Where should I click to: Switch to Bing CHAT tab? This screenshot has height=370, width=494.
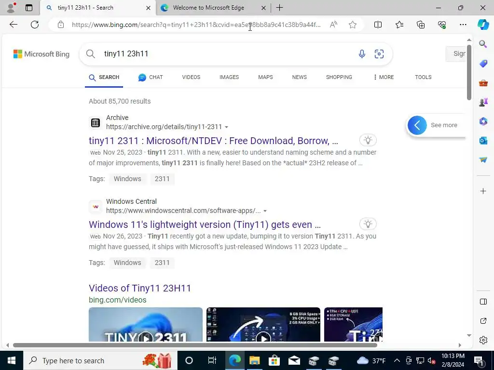[x=151, y=78]
